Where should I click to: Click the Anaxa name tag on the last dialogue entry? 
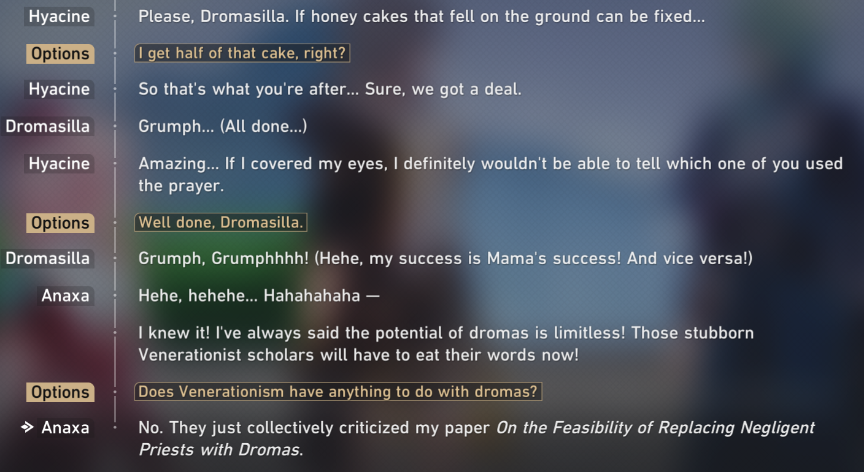pos(65,427)
